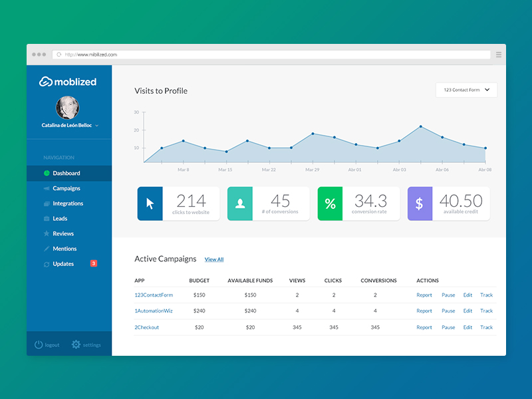532x399 pixels.
Task: Click the blue cursor clicks-to-website icon
Action: [x=150, y=203]
